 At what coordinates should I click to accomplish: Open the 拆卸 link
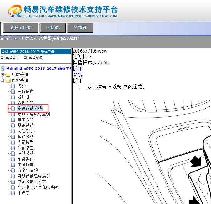(x=78, y=69)
